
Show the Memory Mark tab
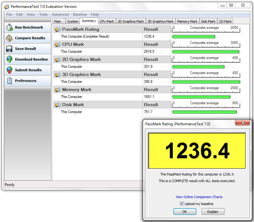click(x=187, y=21)
